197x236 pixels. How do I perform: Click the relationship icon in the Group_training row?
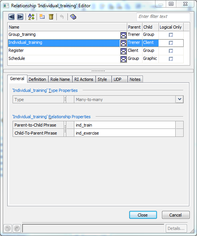click(123, 35)
